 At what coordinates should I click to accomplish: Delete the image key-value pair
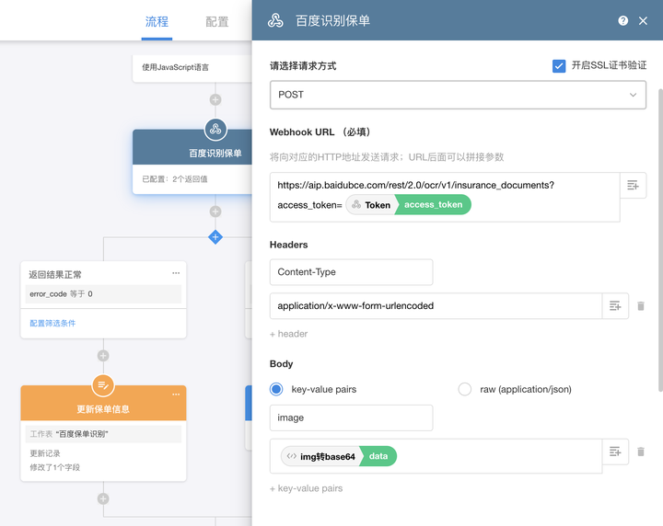pyautogui.click(x=641, y=452)
